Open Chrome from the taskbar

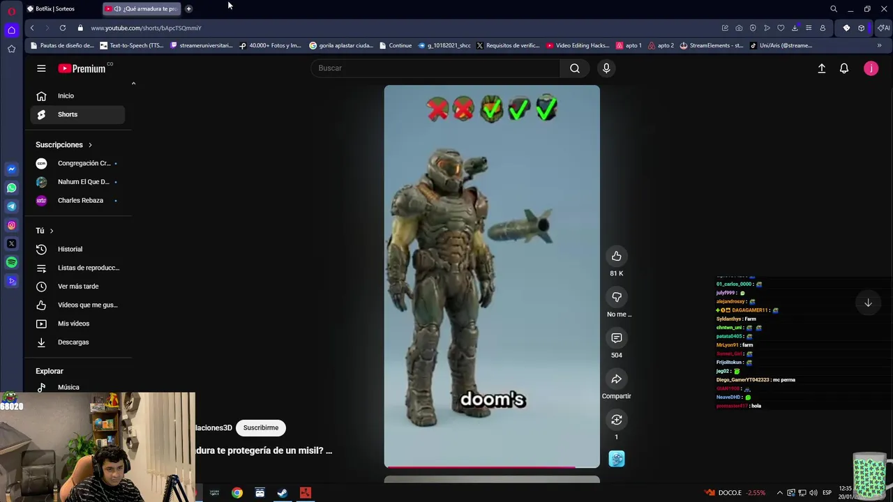(237, 493)
